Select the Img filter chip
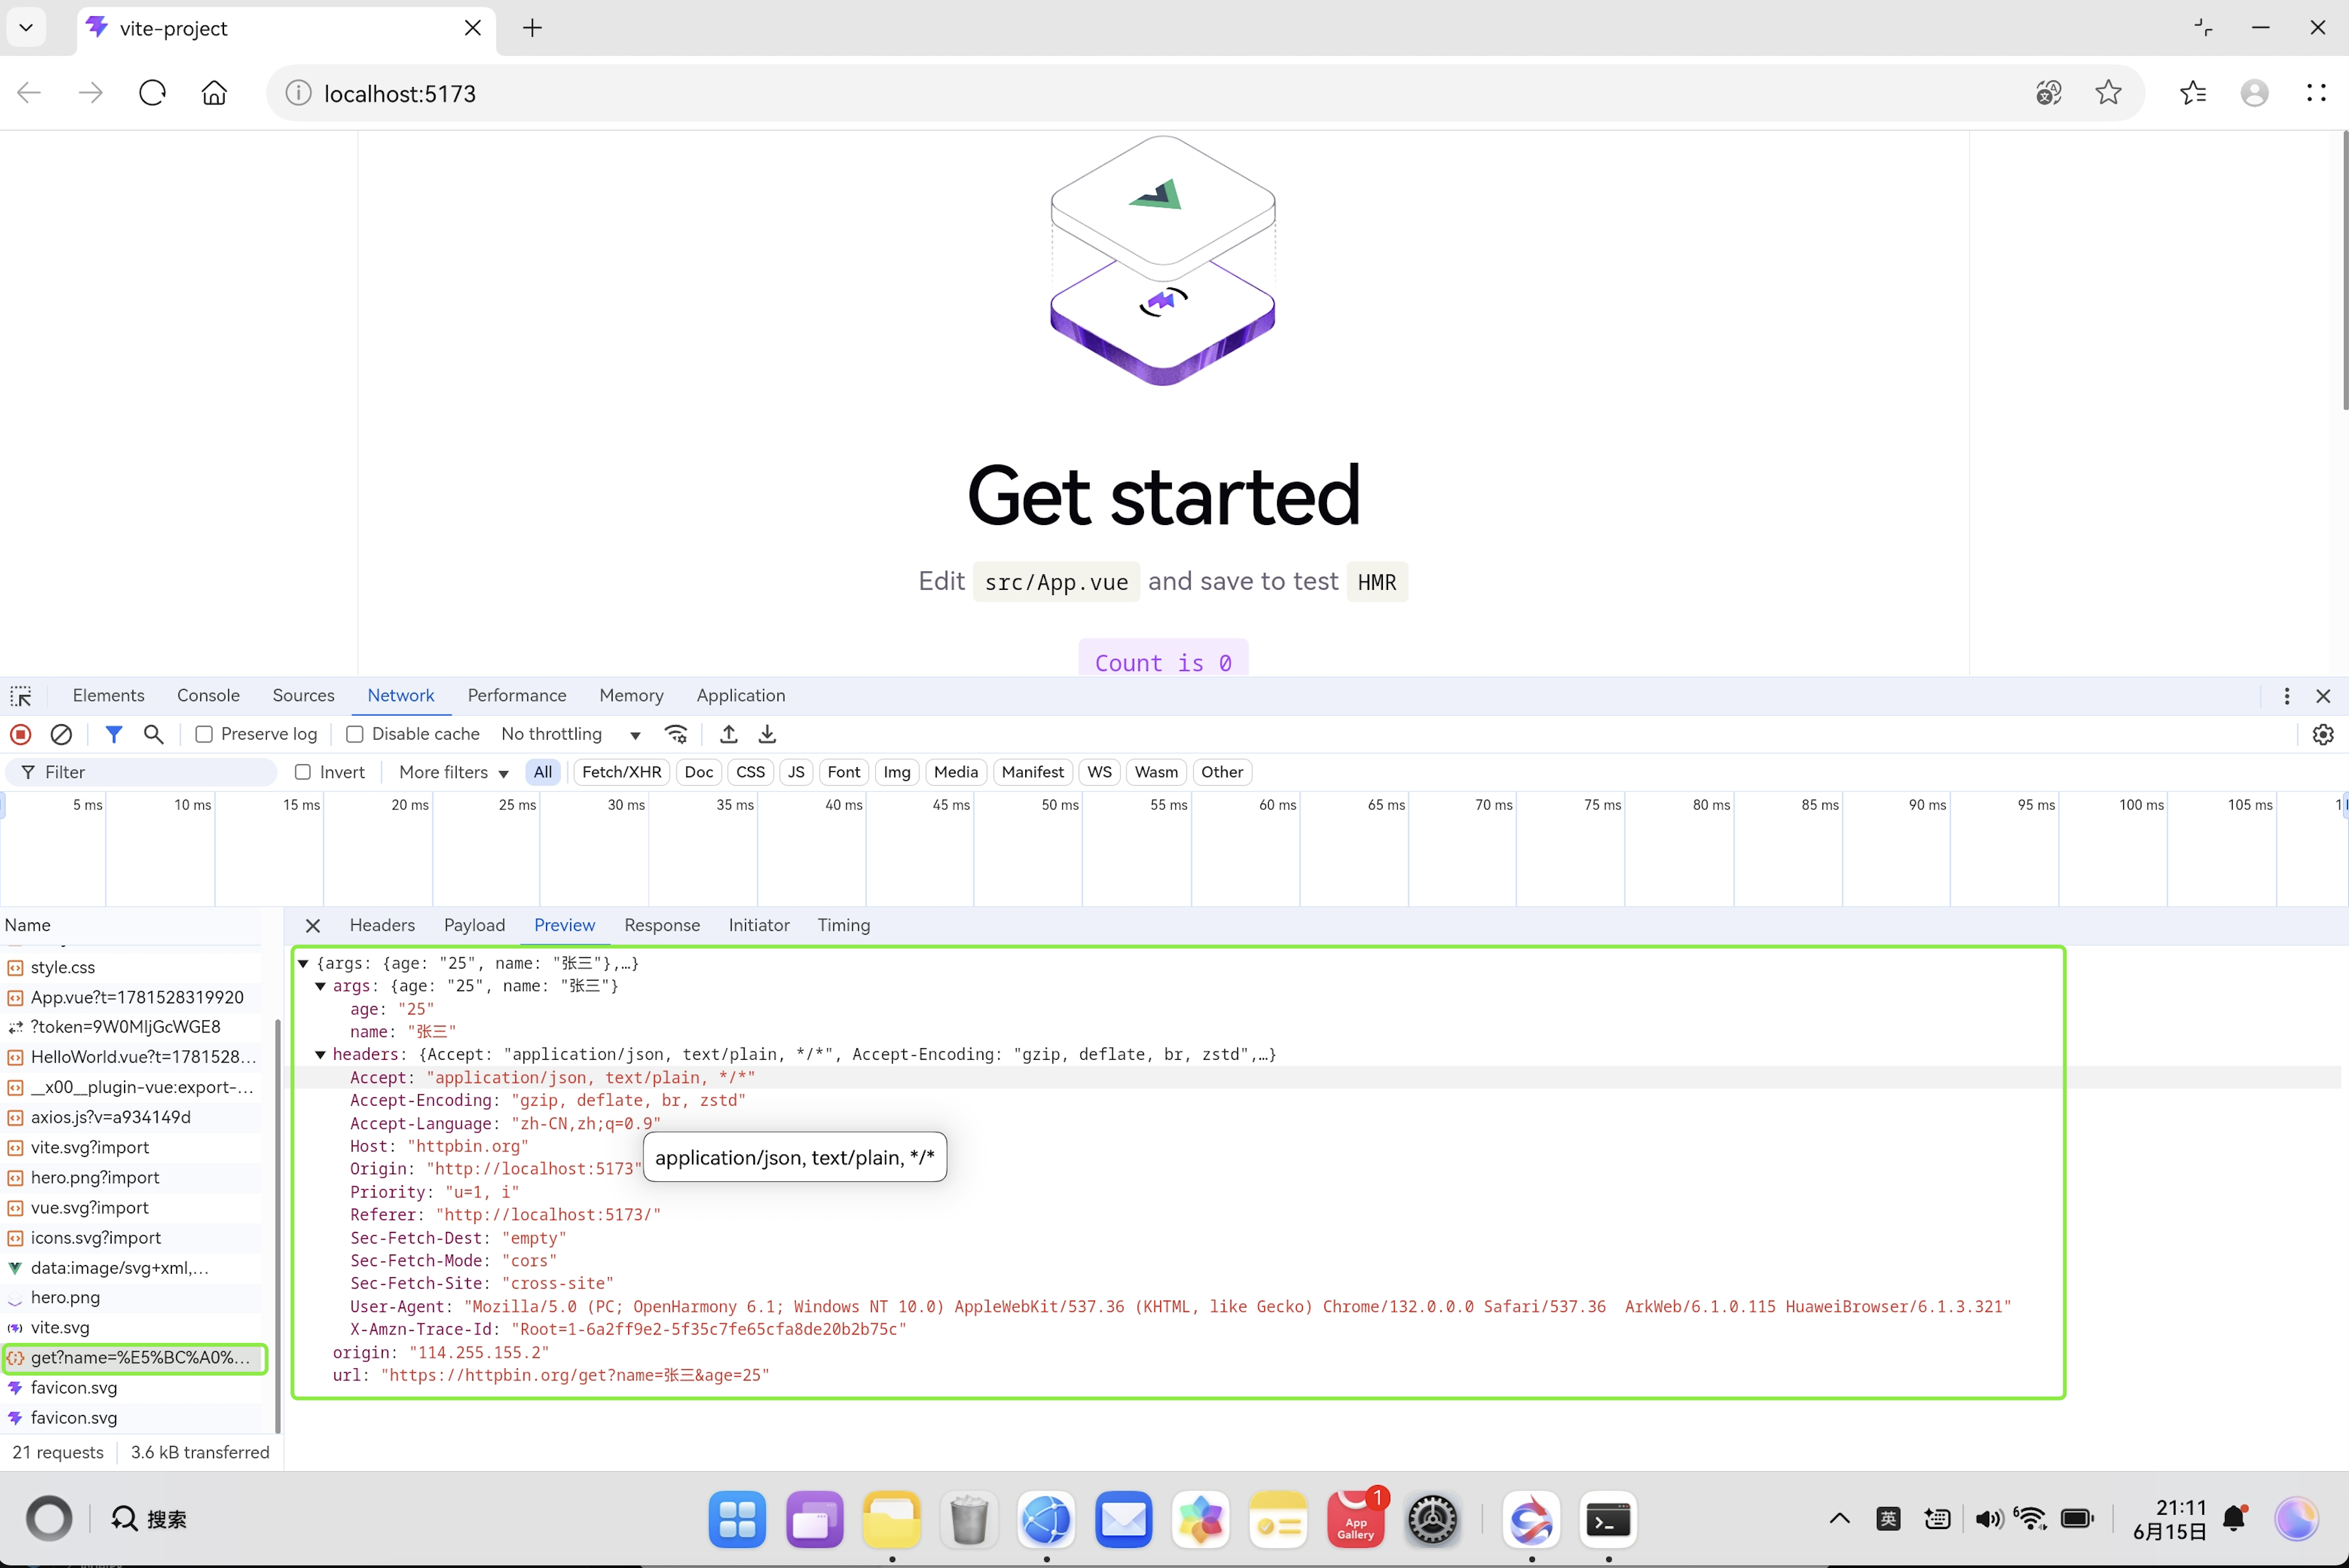Image resolution: width=2349 pixels, height=1568 pixels. (x=897, y=772)
